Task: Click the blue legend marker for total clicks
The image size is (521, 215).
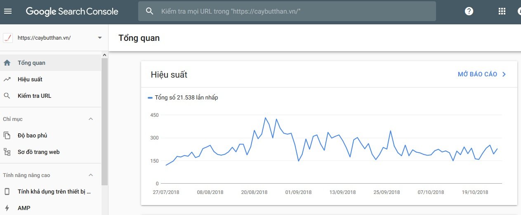Action: tap(150, 98)
